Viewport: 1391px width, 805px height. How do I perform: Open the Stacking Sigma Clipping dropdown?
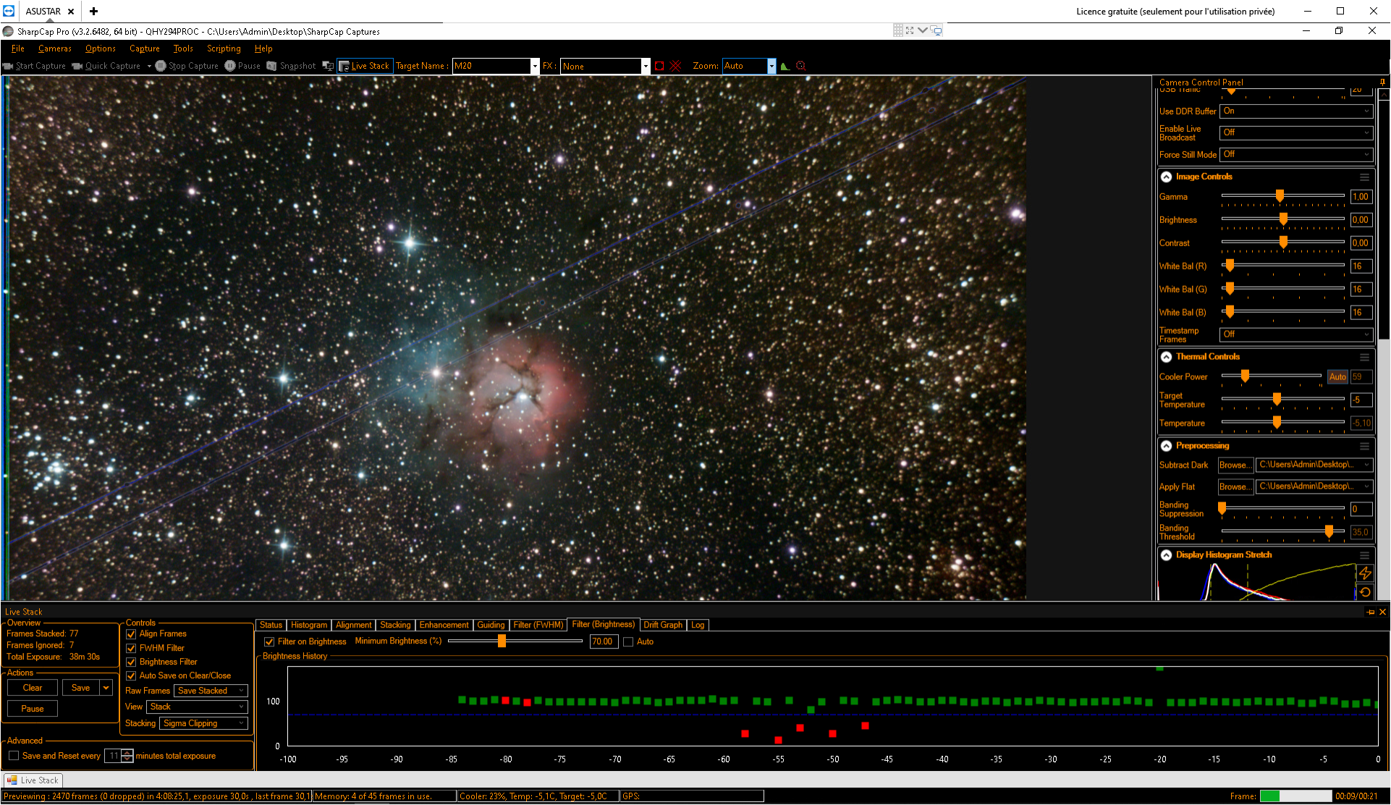pyautogui.click(x=203, y=723)
